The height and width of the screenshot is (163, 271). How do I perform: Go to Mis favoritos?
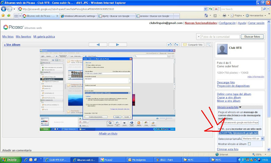[23, 37]
